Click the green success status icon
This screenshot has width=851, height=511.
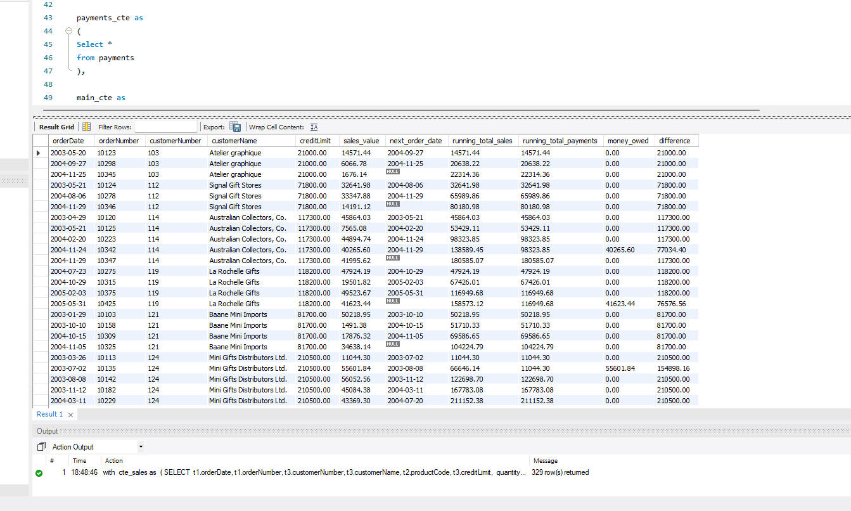click(39, 473)
